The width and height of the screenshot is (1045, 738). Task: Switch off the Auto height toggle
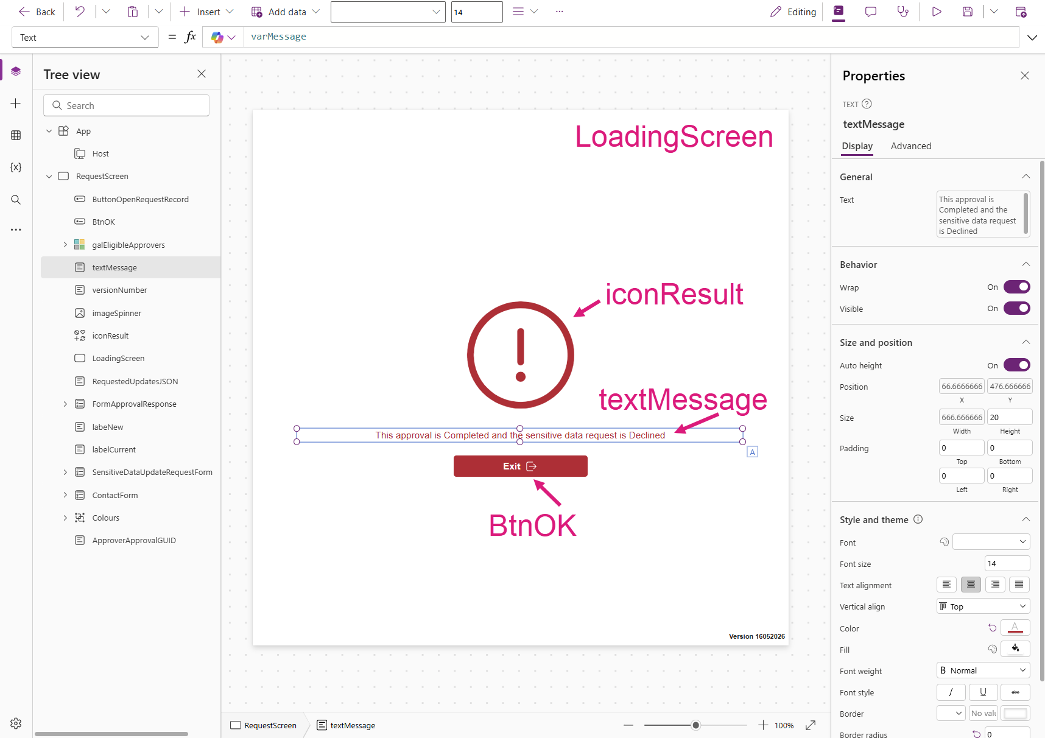tap(1016, 365)
